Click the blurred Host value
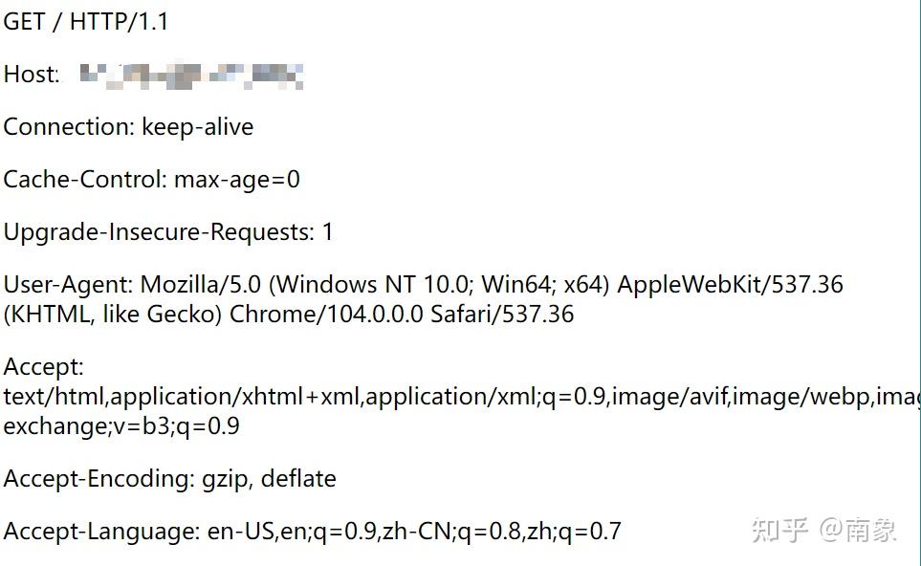The height and width of the screenshot is (566, 921). click(x=191, y=76)
